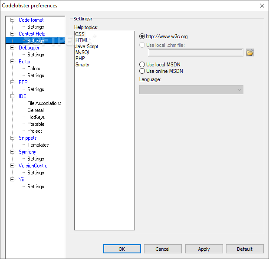The height and width of the screenshot is (259, 269).
Task: Open Settings under FTP
Action: 36,89
